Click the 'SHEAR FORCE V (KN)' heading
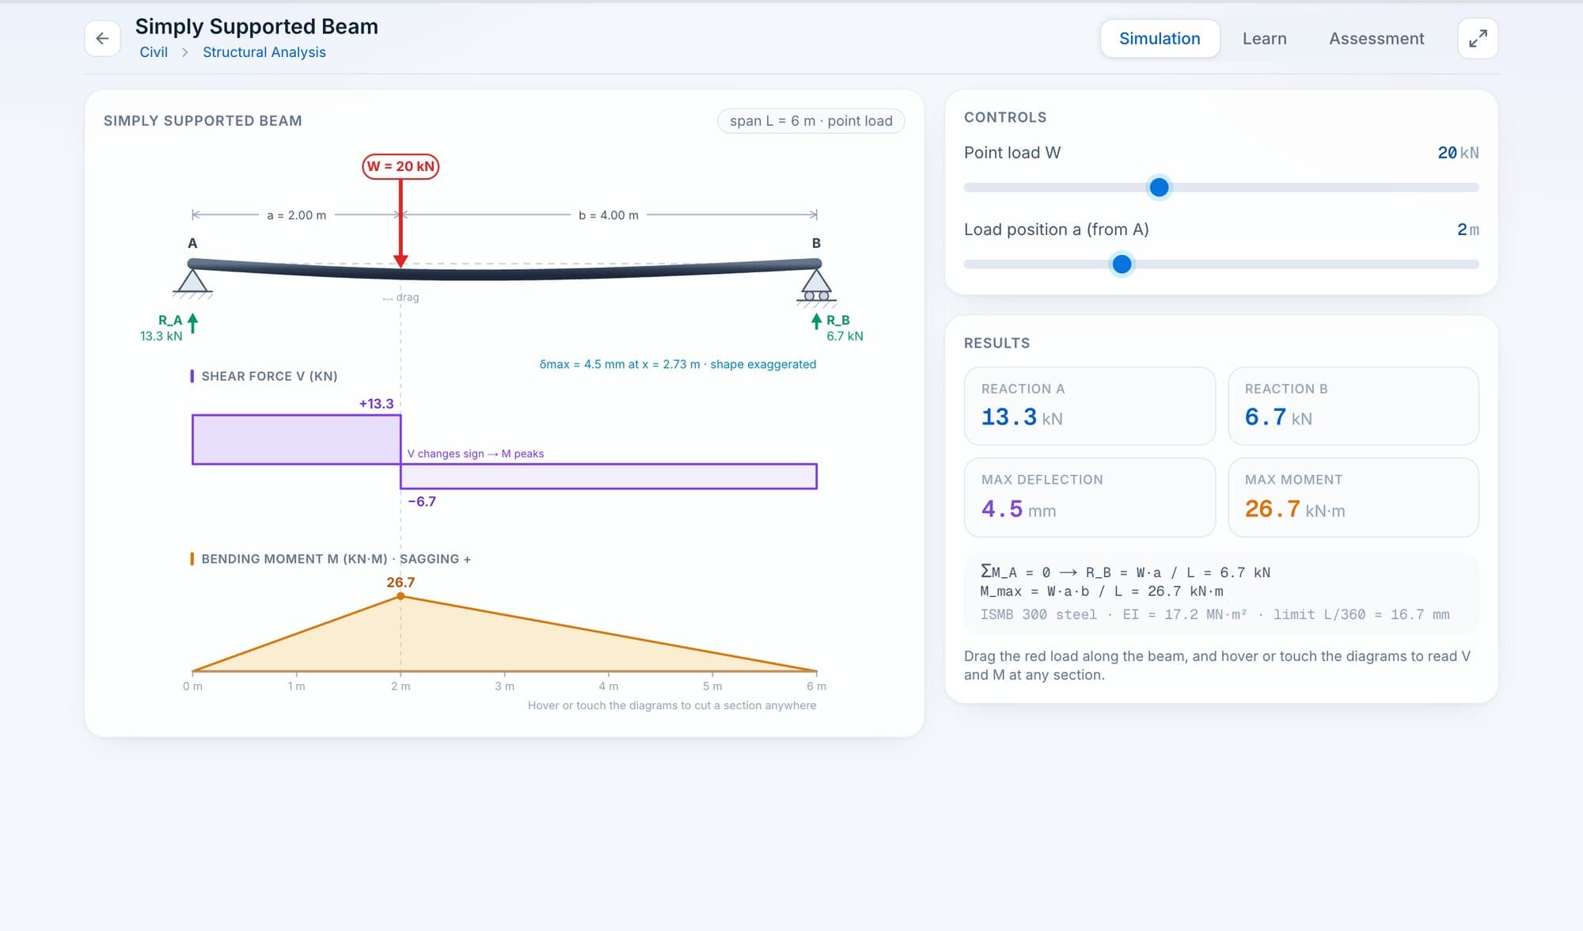The height and width of the screenshot is (931, 1583). (x=269, y=376)
